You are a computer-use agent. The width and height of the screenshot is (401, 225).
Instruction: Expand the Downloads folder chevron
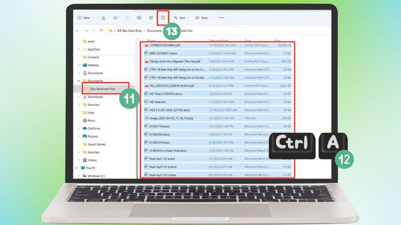[x=79, y=97]
